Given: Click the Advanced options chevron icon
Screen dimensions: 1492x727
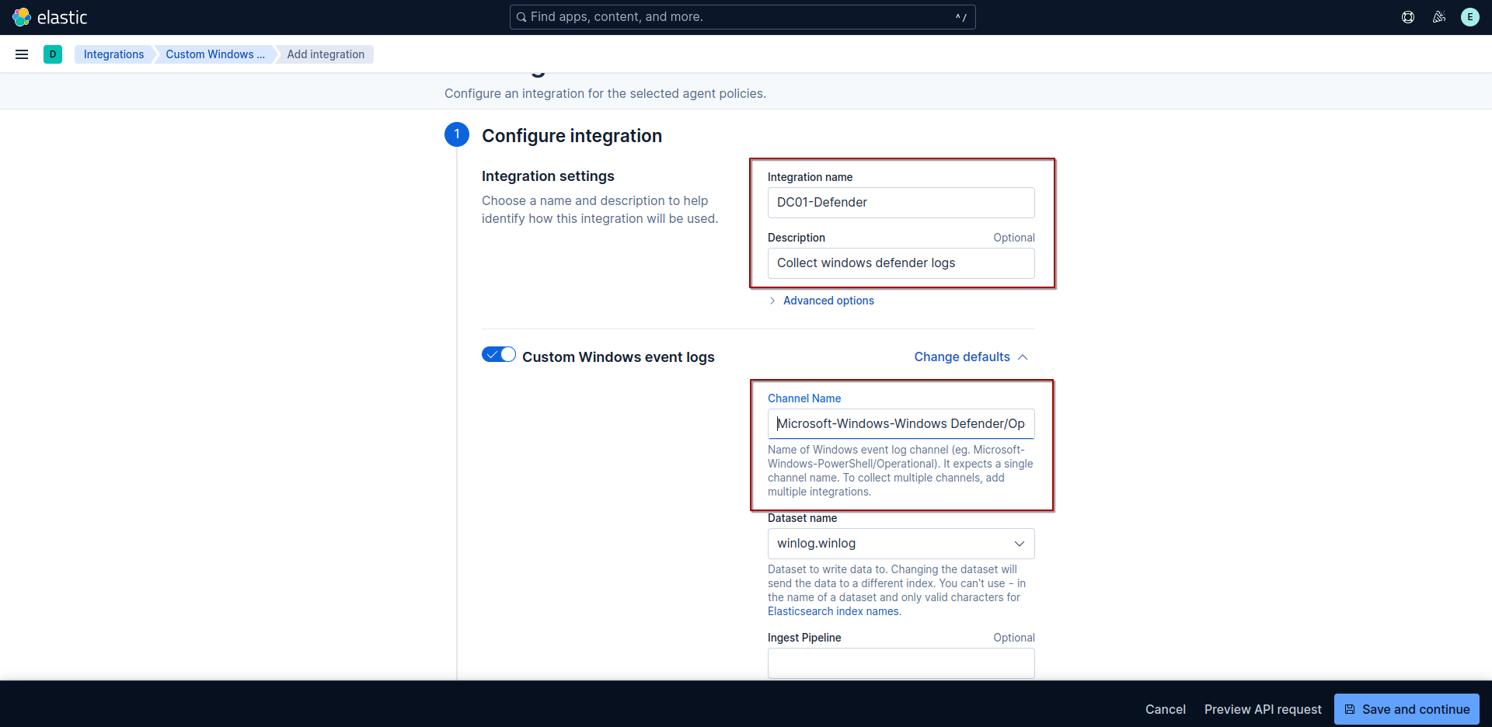Looking at the screenshot, I should click(772, 301).
